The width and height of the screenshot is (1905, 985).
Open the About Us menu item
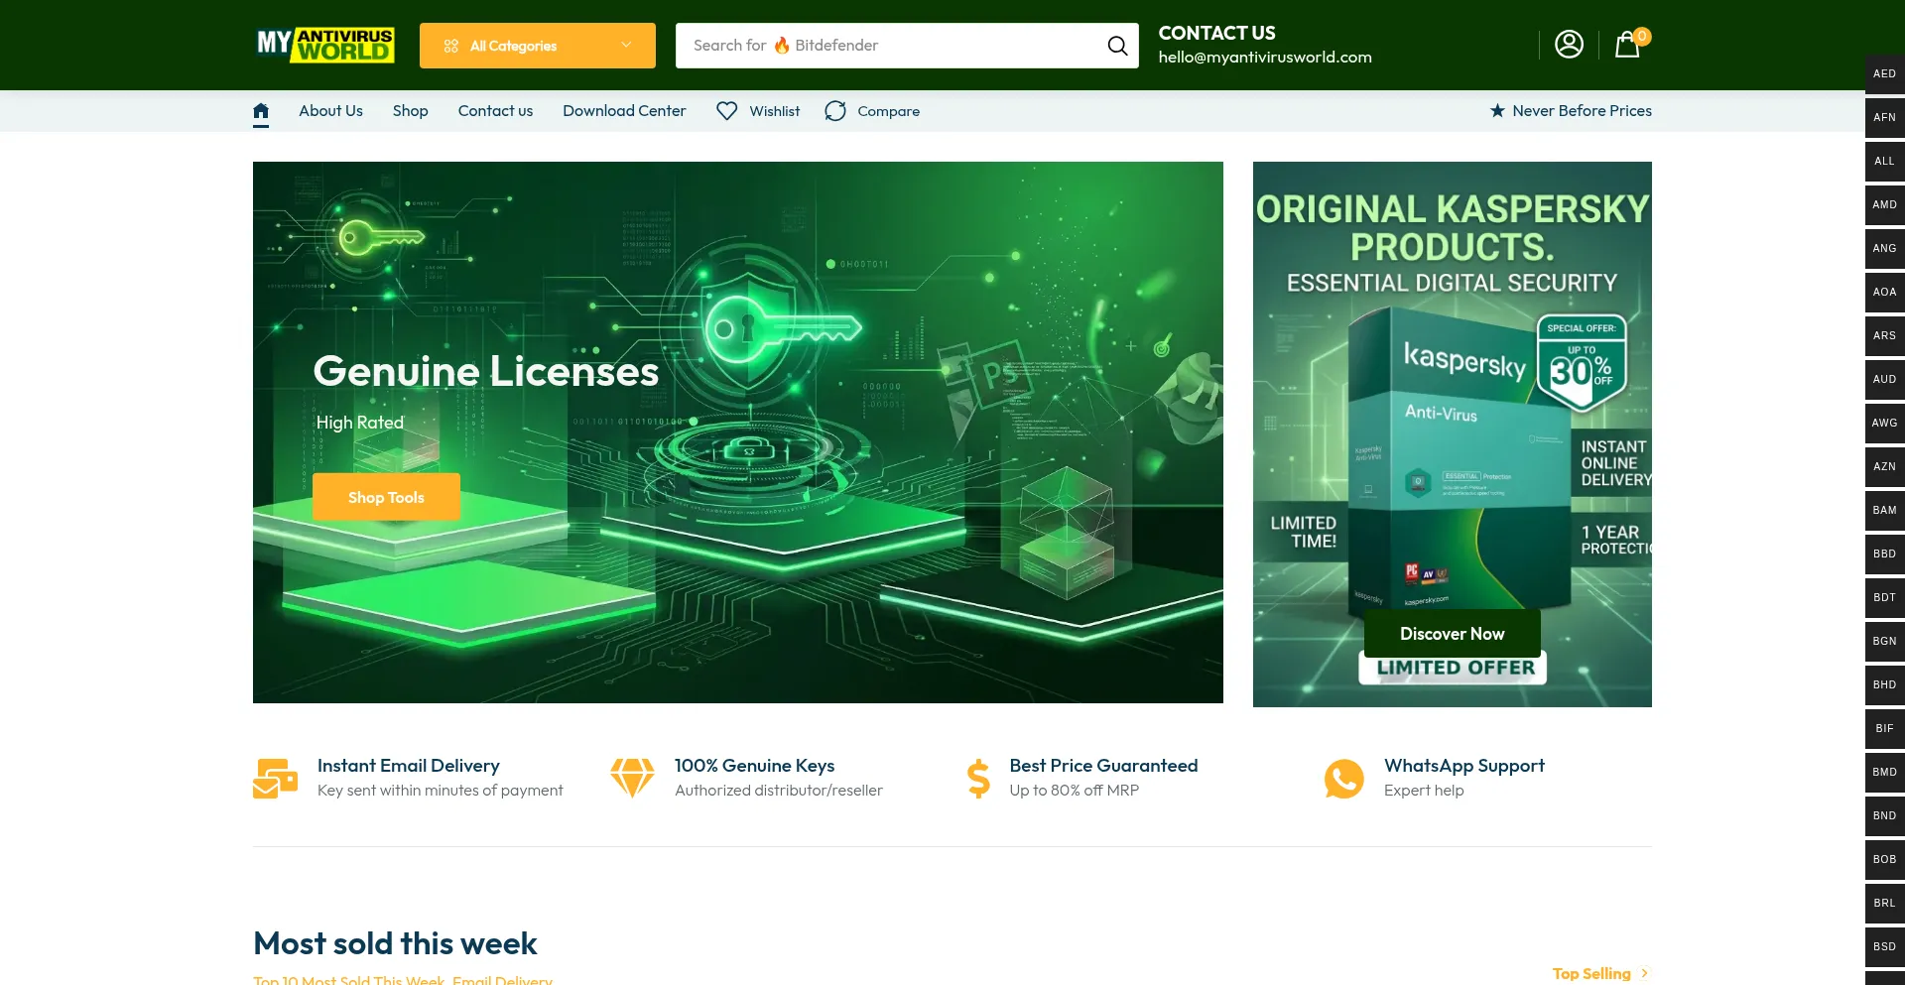click(x=330, y=111)
